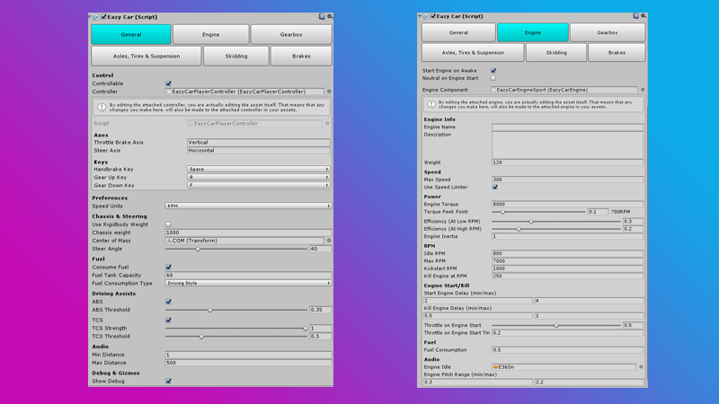This screenshot has height=404, width=719.
Task: Collapse the left Eazy Car component foldout arrow
Action: coord(90,17)
